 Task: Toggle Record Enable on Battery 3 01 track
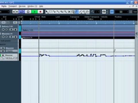[x=3, y=29]
